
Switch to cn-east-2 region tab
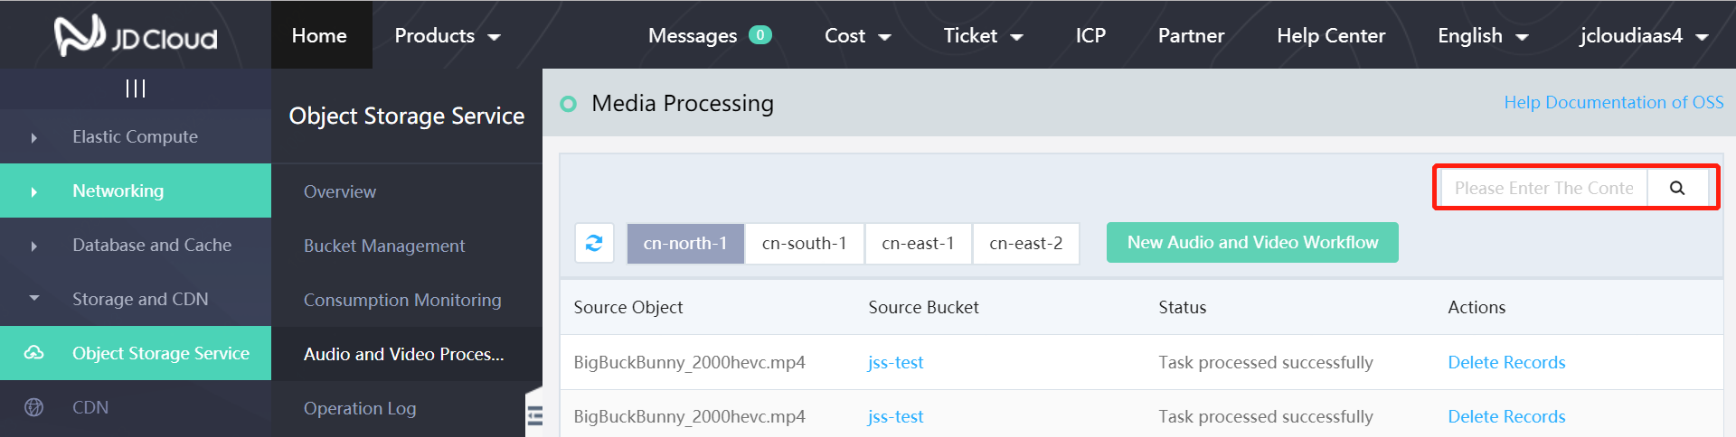coord(1025,243)
